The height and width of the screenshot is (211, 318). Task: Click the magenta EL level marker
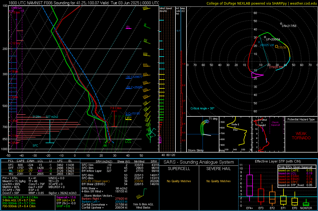128,27
